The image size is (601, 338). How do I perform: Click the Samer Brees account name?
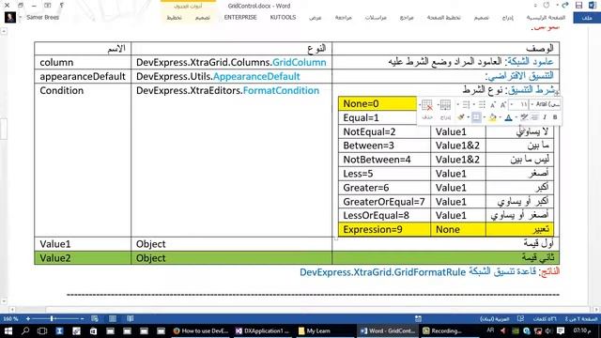(42, 17)
